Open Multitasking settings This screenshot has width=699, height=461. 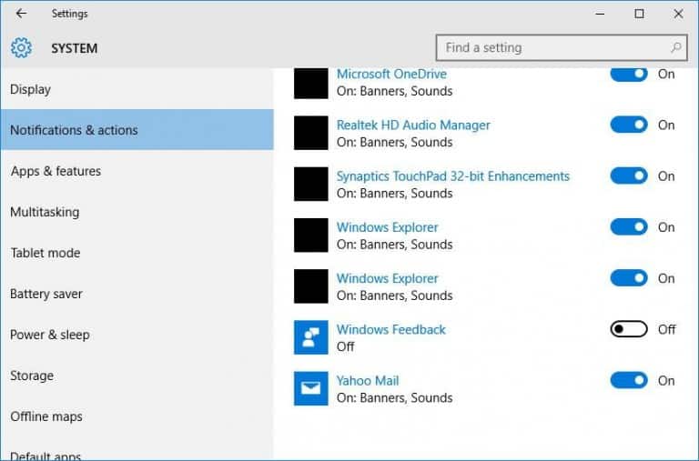pyautogui.click(x=137, y=212)
